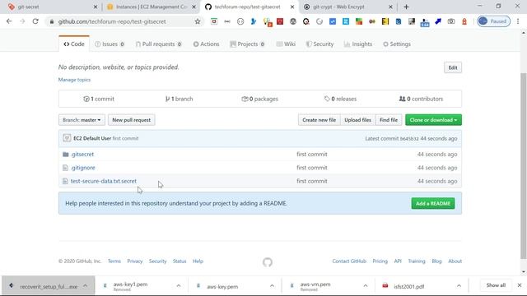Click Show all downloads button
The image size is (527, 296).
(x=496, y=285)
